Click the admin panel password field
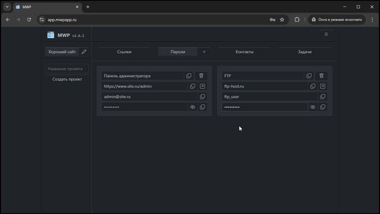The width and height of the screenshot is (380, 214). click(x=144, y=107)
